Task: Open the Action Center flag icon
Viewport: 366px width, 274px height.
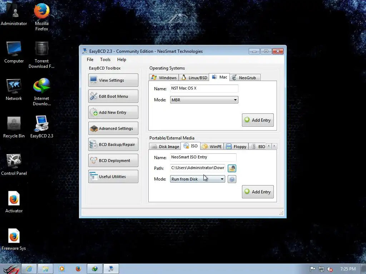Action: point(312,269)
